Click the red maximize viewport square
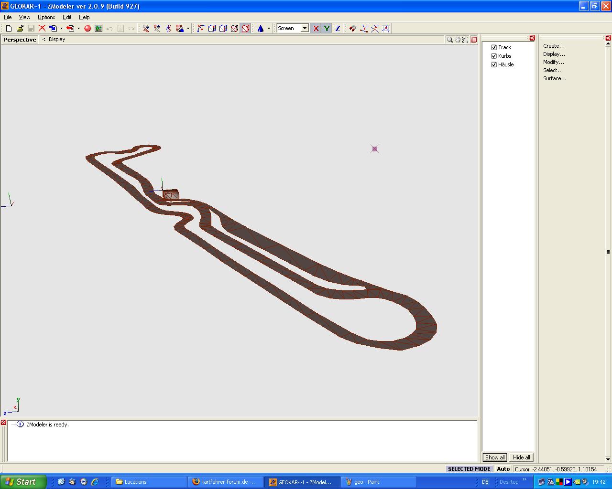Screen dimensions: 612x489 coord(474,40)
